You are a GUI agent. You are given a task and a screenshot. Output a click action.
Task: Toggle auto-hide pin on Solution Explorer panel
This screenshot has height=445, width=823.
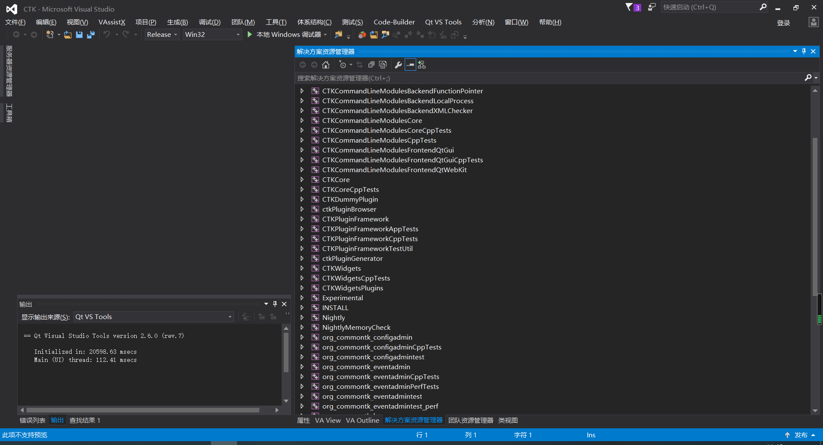pos(804,51)
